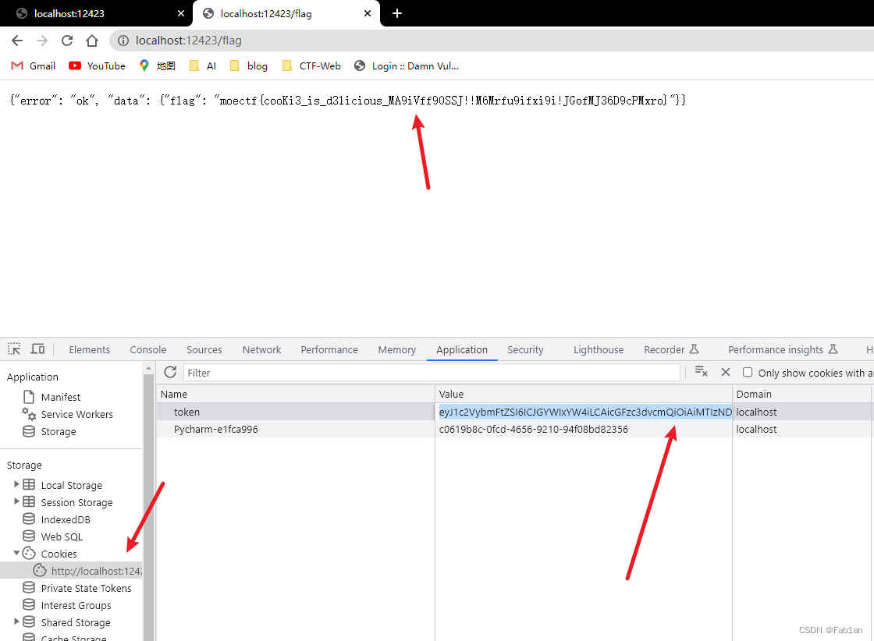
Task: Go back to previous page
Action: coord(17,41)
